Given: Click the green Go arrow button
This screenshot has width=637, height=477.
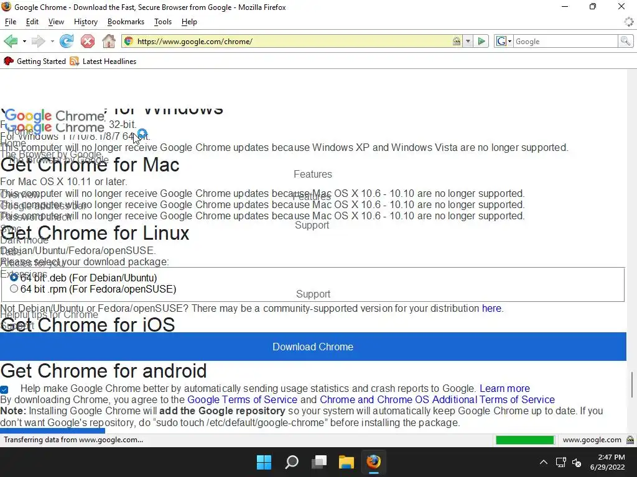Looking at the screenshot, I should point(481,41).
